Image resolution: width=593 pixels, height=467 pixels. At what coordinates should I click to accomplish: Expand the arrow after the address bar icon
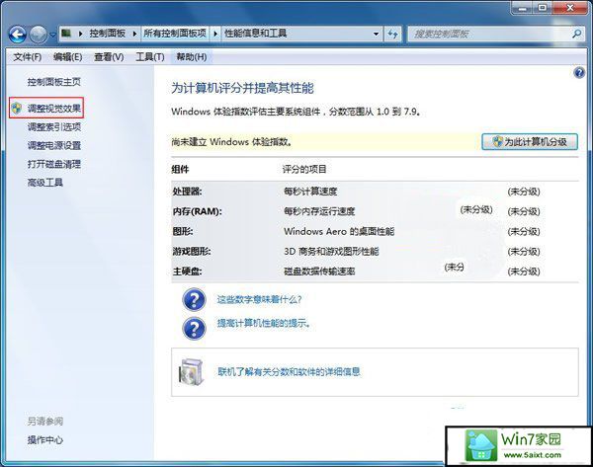80,34
